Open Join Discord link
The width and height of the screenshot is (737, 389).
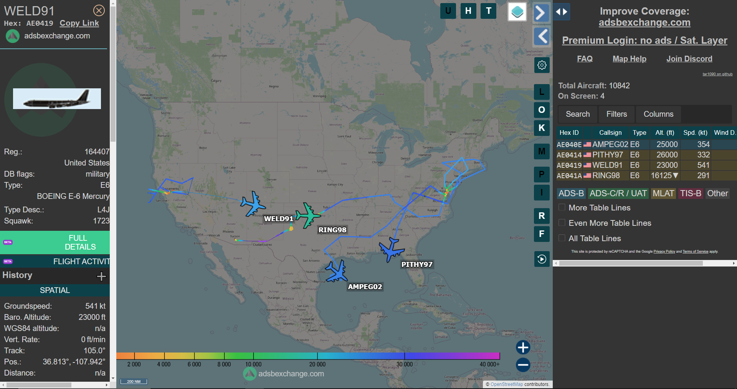point(689,59)
